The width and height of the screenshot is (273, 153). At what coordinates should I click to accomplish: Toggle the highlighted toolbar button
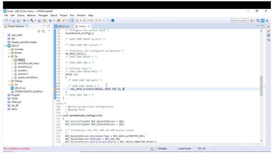point(72,20)
